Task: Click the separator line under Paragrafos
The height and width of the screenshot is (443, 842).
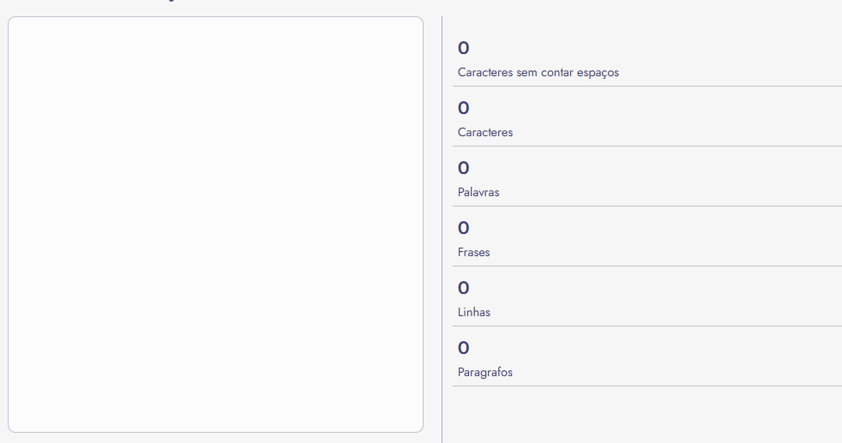Action: (647, 386)
